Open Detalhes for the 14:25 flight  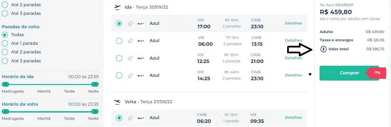coord(293,75)
